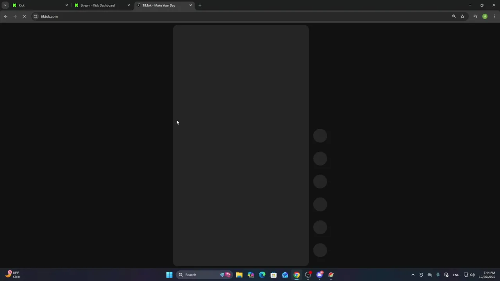Click the microphone tray icon

coord(438,275)
